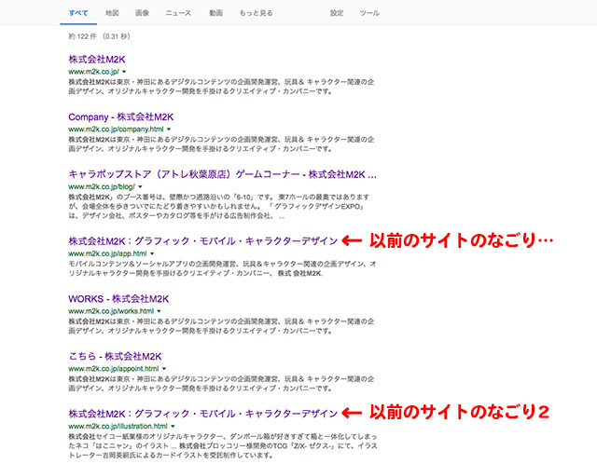Viewport: 597px width, 464px height.
Task: Switch to the 地図 tab
Action: pos(112,14)
